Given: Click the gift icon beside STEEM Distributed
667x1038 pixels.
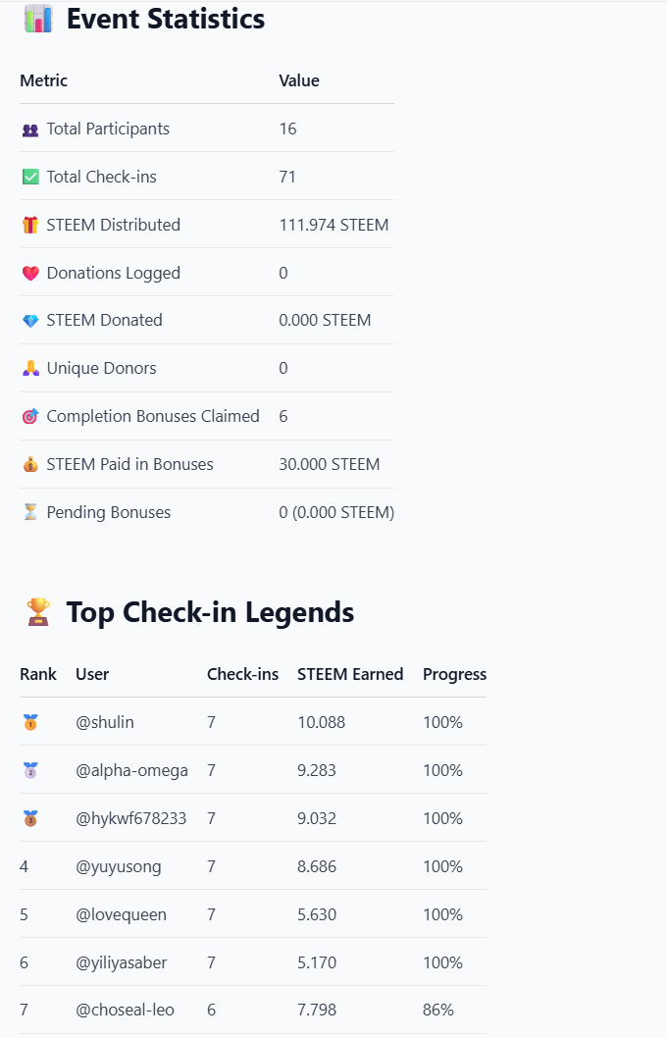Looking at the screenshot, I should 30,225.
